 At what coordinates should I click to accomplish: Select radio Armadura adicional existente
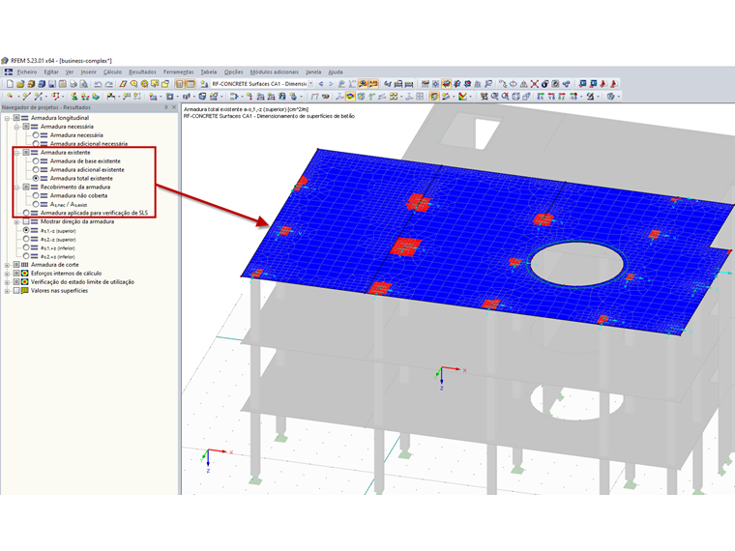click(x=36, y=169)
